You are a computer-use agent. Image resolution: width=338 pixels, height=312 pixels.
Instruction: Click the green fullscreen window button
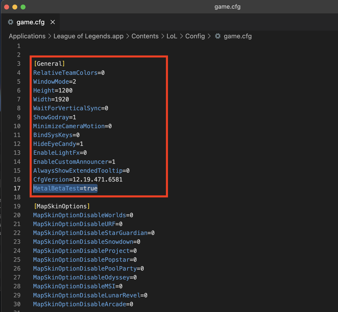coord(23,7)
